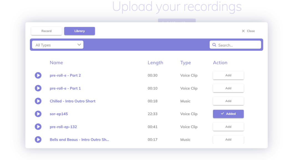The image size is (284, 160).
Task: Play the sor-ep145 recording
Action: [x=38, y=114]
